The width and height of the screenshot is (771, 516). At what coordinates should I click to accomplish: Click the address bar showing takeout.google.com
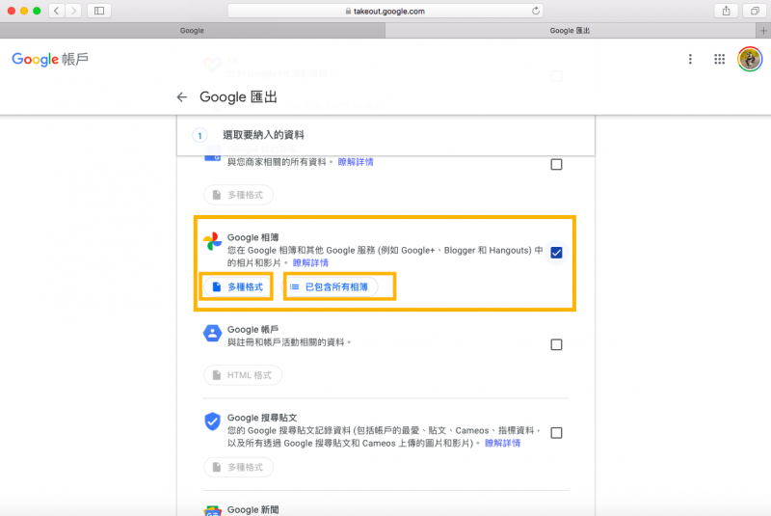point(385,11)
